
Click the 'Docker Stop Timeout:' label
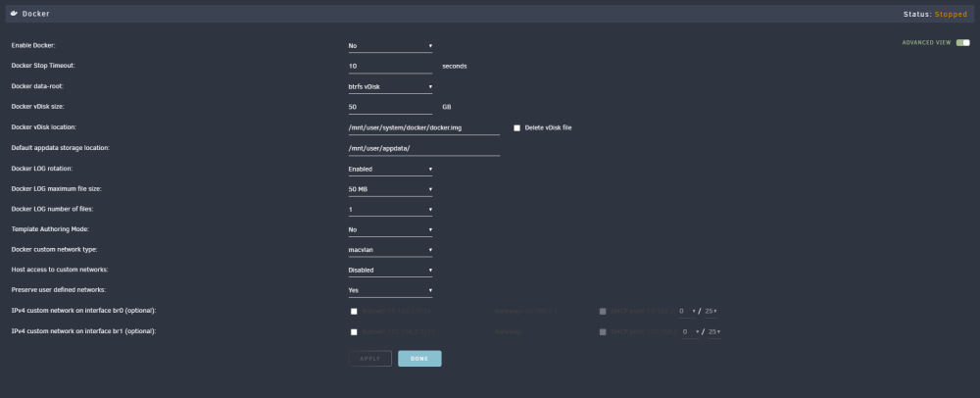(x=43, y=66)
